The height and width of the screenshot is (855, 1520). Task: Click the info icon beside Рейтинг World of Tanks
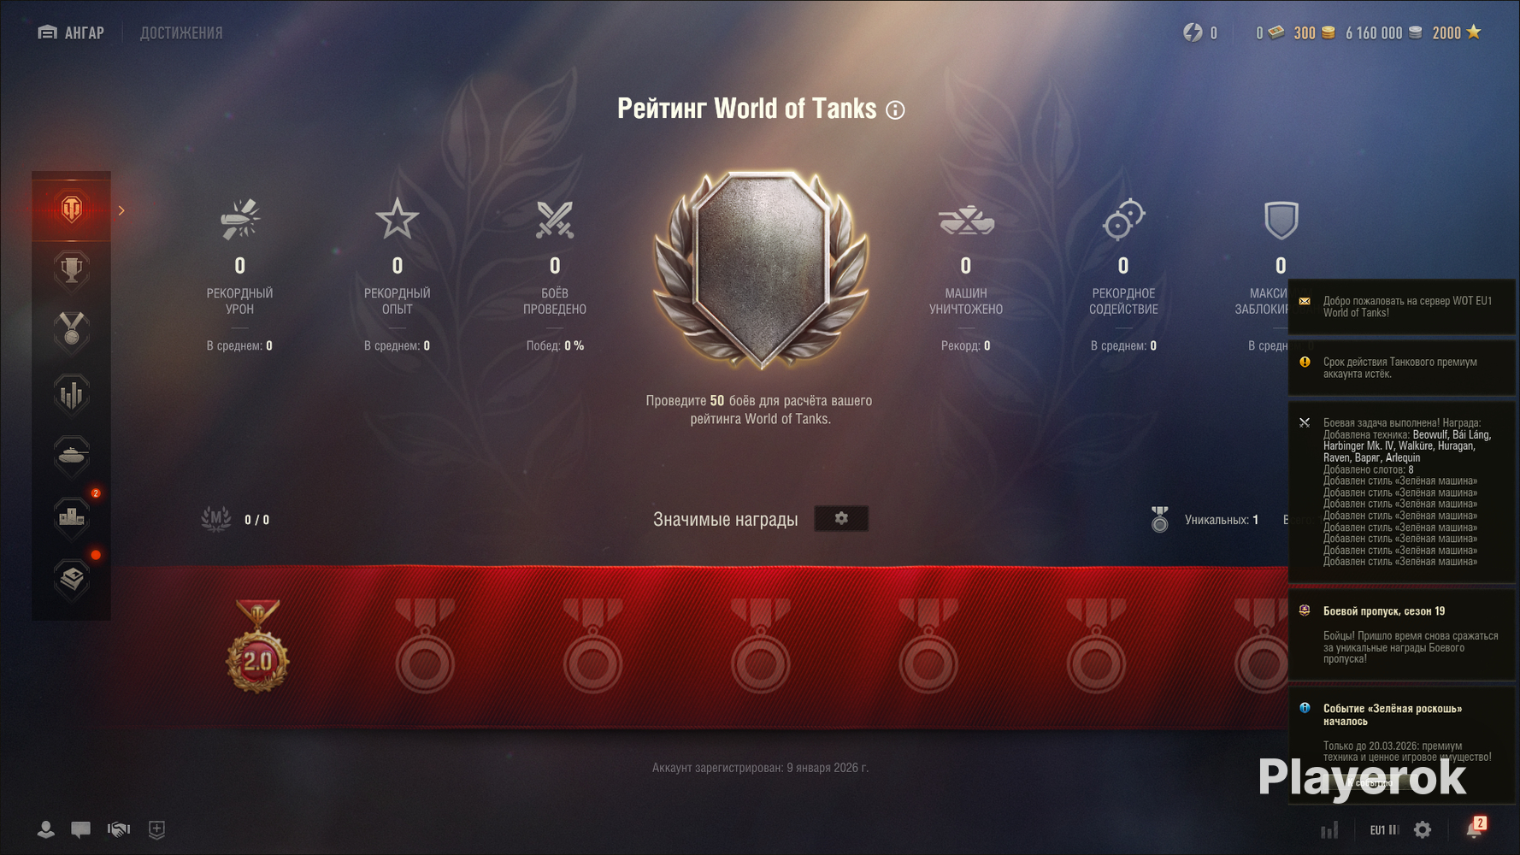(x=895, y=110)
